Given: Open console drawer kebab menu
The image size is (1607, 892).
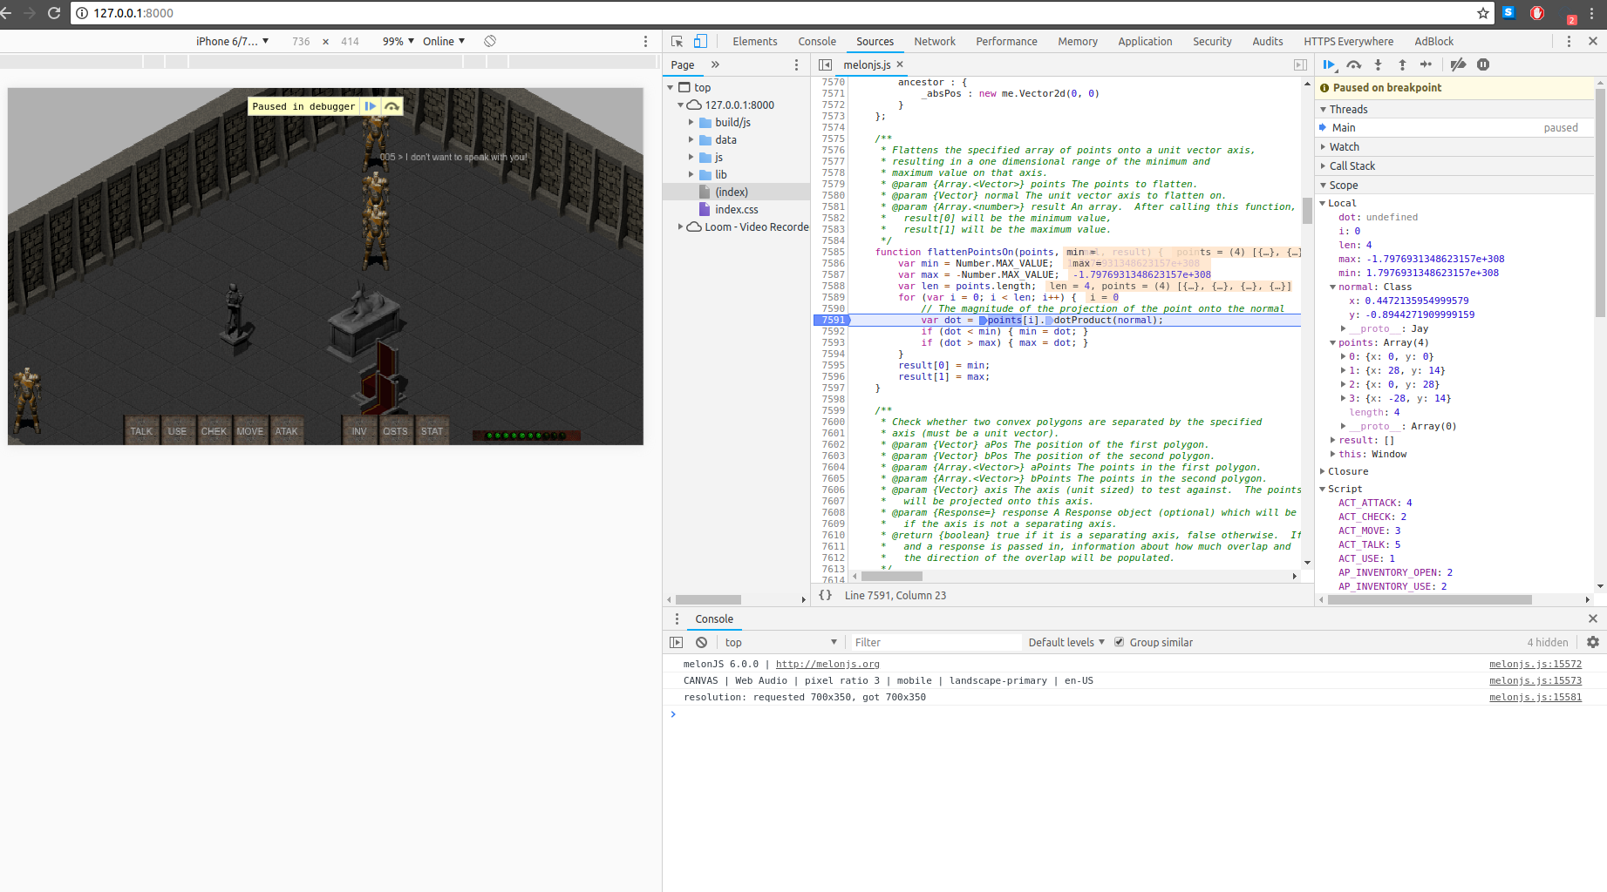Looking at the screenshot, I should coord(677,618).
